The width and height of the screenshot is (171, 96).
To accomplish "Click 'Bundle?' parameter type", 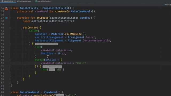I will (x=85, y=18).
